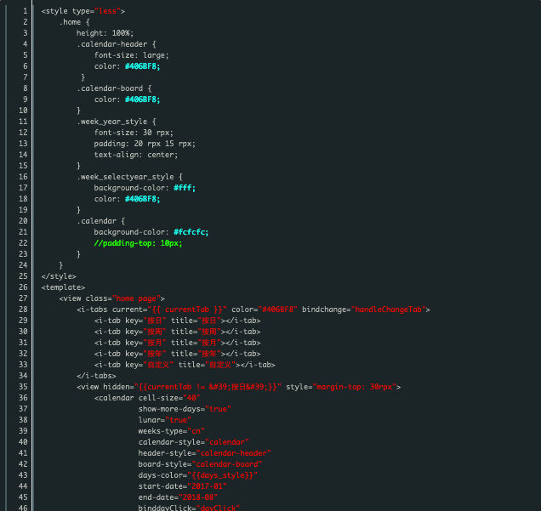Image resolution: width=541 pixels, height=511 pixels.
Task: Click the .calendar-board selector in the style block
Action: click(x=110, y=88)
